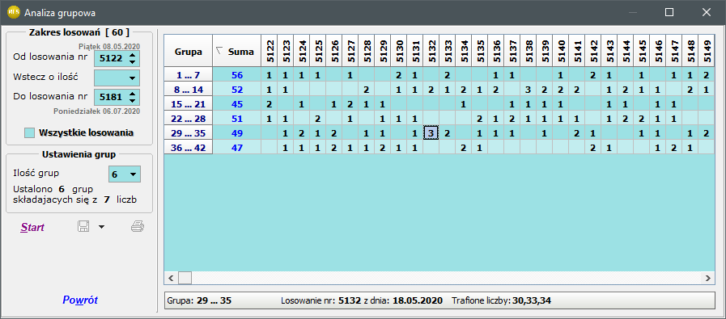Image resolution: width=726 pixels, height=319 pixels.
Task: Sort by the Suma column header
Action: [x=236, y=52]
